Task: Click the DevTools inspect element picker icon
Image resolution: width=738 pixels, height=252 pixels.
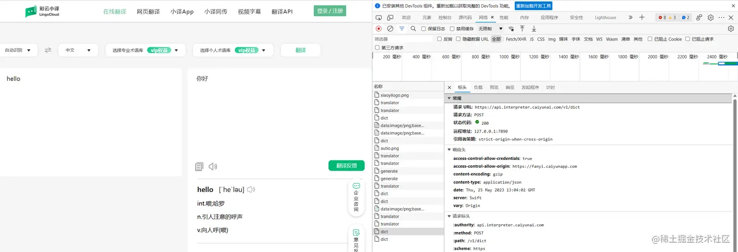Action: point(378,18)
